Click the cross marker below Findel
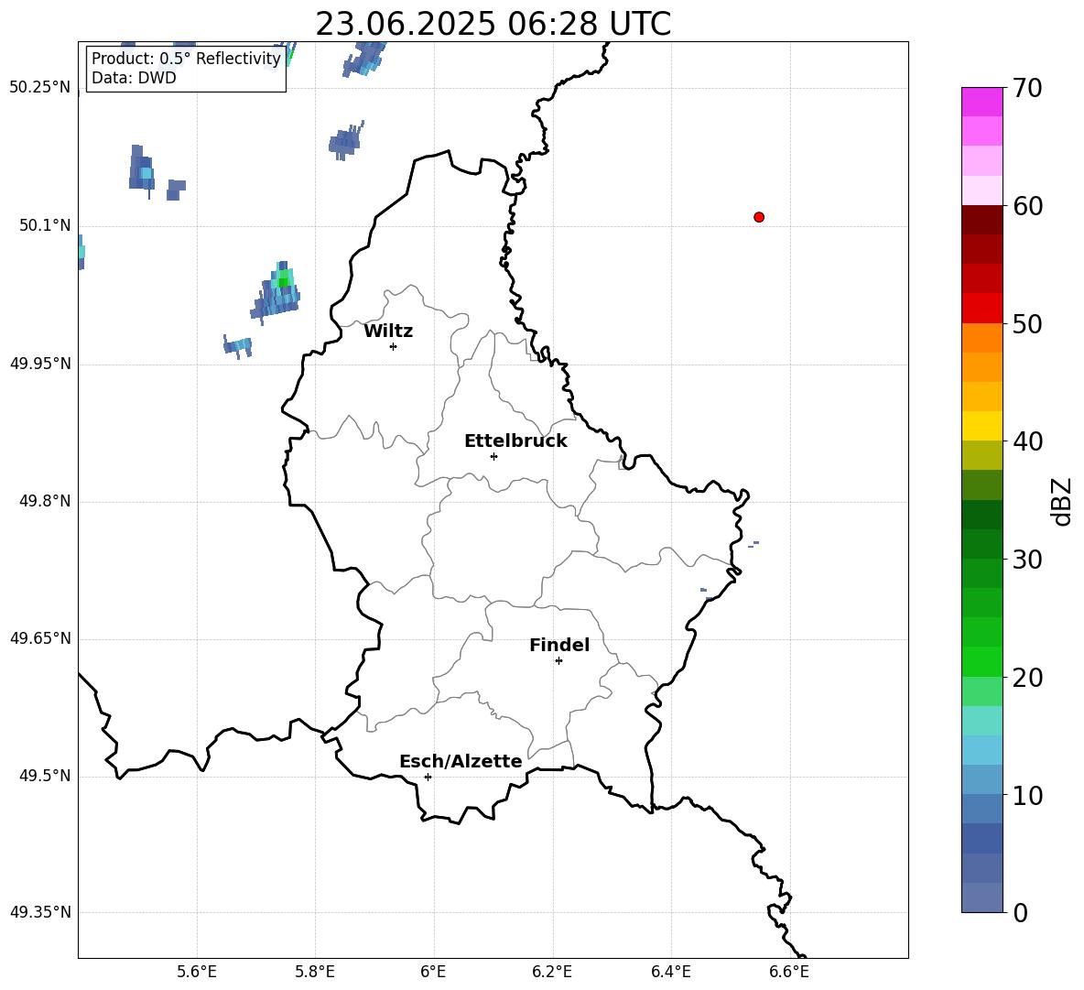The width and height of the screenshot is (1084, 990). (558, 661)
